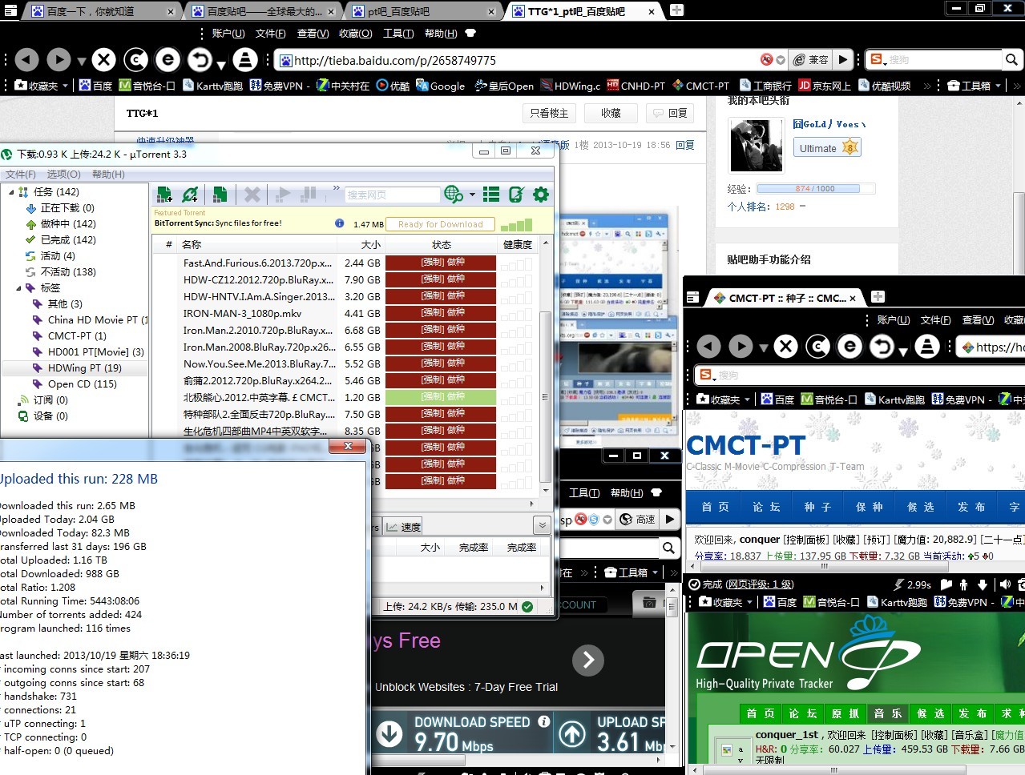Open forward-history dropdown arrow in tieba browser
The width and height of the screenshot is (1025, 775).
81,61
